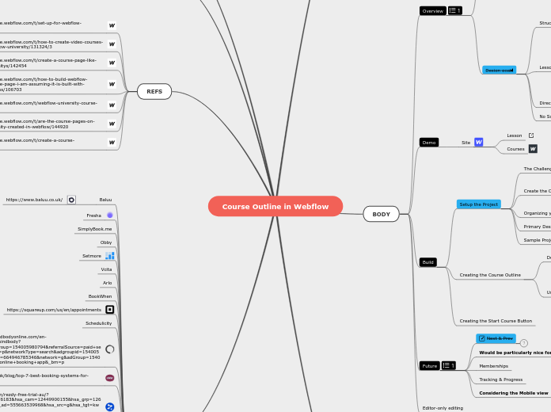Click the list badge next to Overview

[454, 10]
